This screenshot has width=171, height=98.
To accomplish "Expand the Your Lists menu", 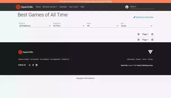I will 74,7.
